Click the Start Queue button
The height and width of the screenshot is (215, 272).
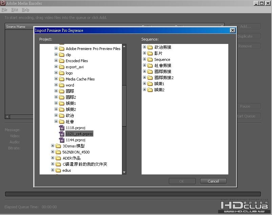pyautogui.click(x=249, y=116)
